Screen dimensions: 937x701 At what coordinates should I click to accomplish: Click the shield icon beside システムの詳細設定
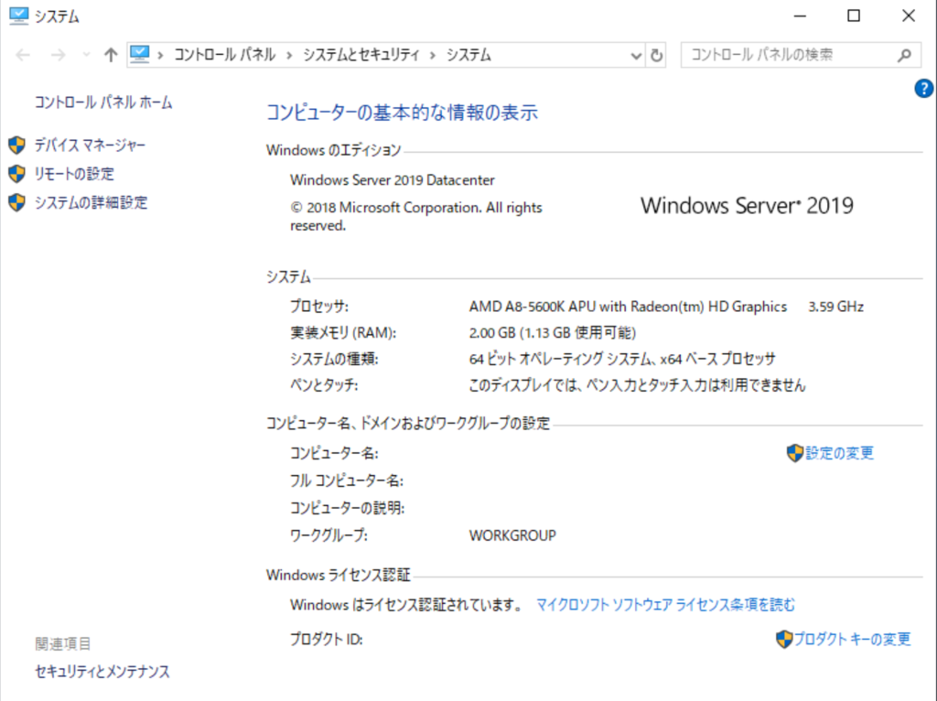click(x=16, y=202)
